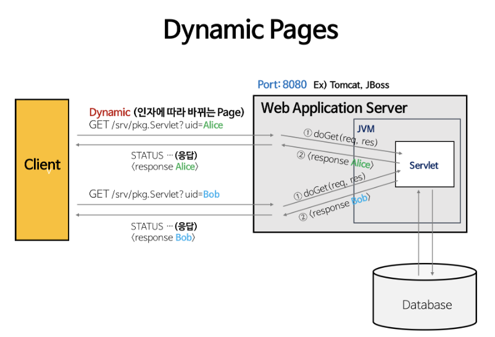Click the red Dynamic label

click(x=109, y=112)
